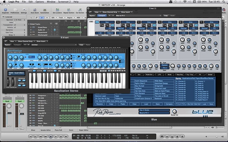
Task: Open the File menu
Action: [24, 2]
